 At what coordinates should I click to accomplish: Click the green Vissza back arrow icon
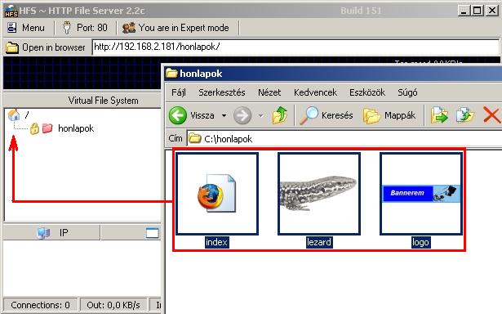tap(178, 115)
